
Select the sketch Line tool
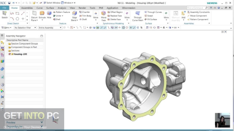tap(23, 14)
